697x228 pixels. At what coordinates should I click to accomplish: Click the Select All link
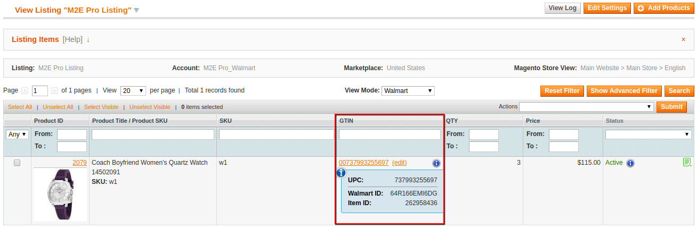(x=20, y=107)
